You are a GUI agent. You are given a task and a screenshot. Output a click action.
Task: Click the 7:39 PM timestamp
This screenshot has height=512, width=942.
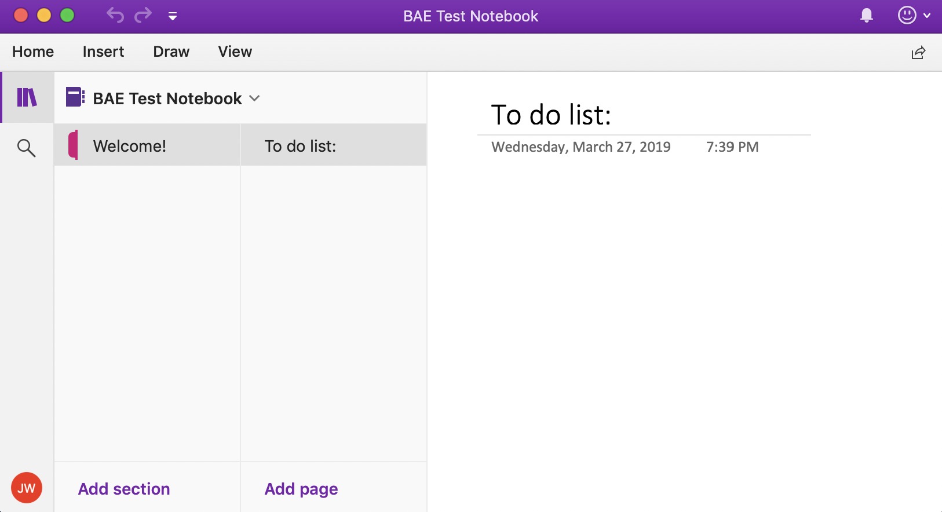pos(732,147)
